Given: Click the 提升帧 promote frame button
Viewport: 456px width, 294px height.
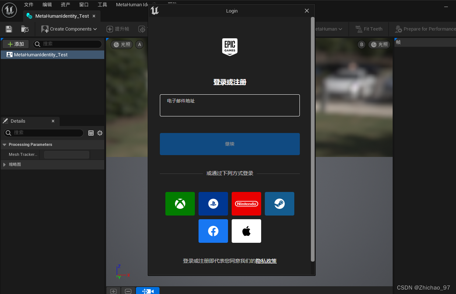Looking at the screenshot, I should (118, 29).
